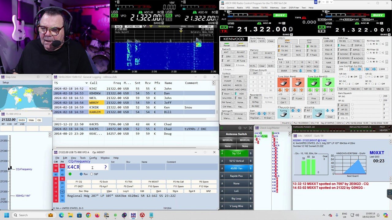Screen dimensions: 392x220
Task: Click the RIT/XIT Tuning mouse icon
Action: (x=318, y=114)
